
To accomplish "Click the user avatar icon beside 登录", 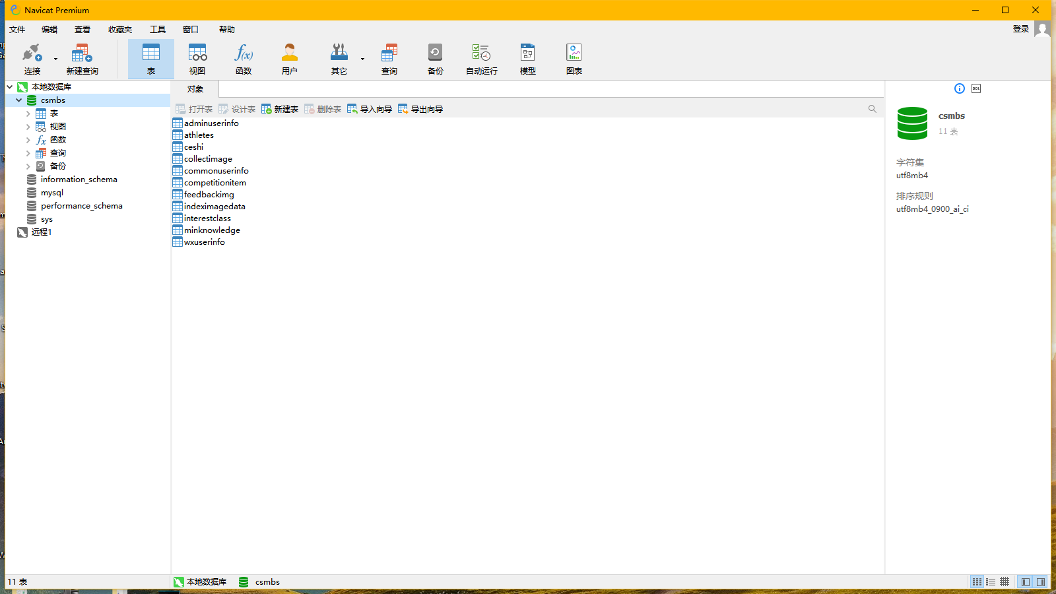I will pyautogui.click(x=1042, y=29).
